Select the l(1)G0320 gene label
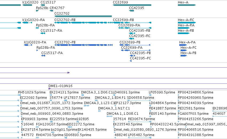The width and height of the screenshot is (227, 139). 30,2
